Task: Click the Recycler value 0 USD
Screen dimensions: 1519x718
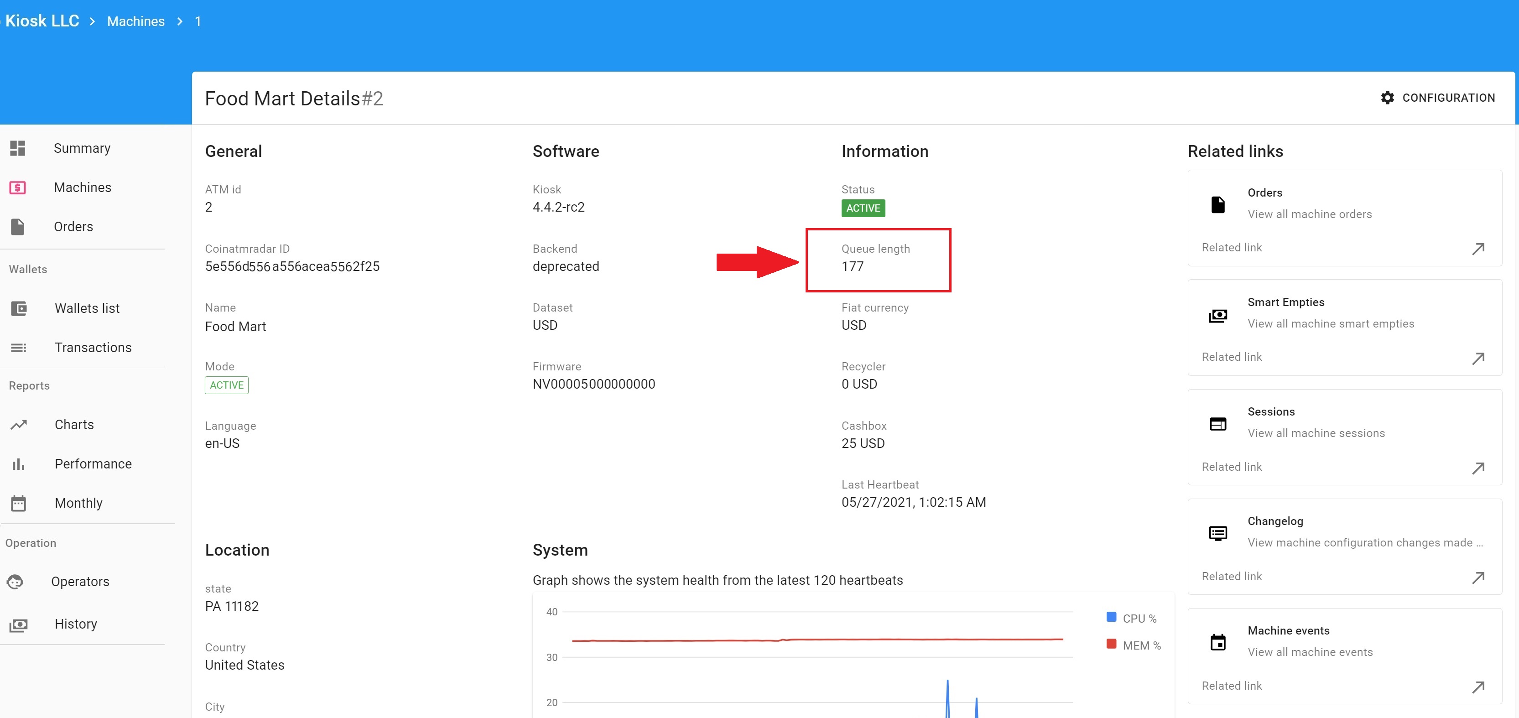Action: pos(859,385)
